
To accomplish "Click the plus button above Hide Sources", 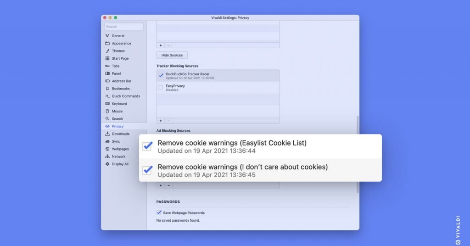I will [x=161, y=45].
